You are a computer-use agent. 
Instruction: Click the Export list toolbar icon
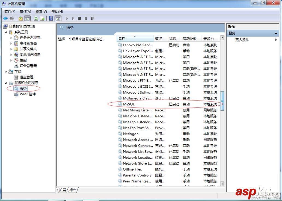tap(42, 18)
